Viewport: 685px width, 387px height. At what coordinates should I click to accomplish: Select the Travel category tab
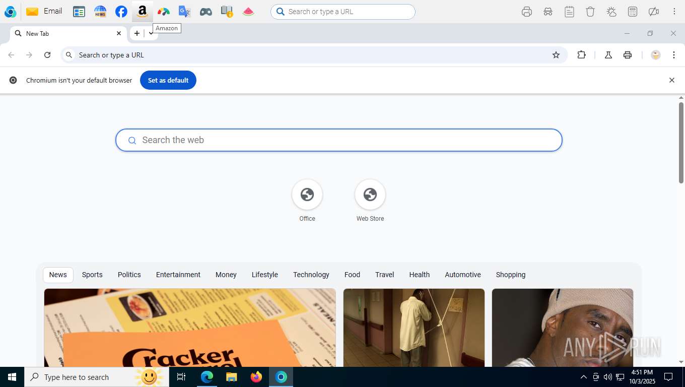[x=384, y=275]
